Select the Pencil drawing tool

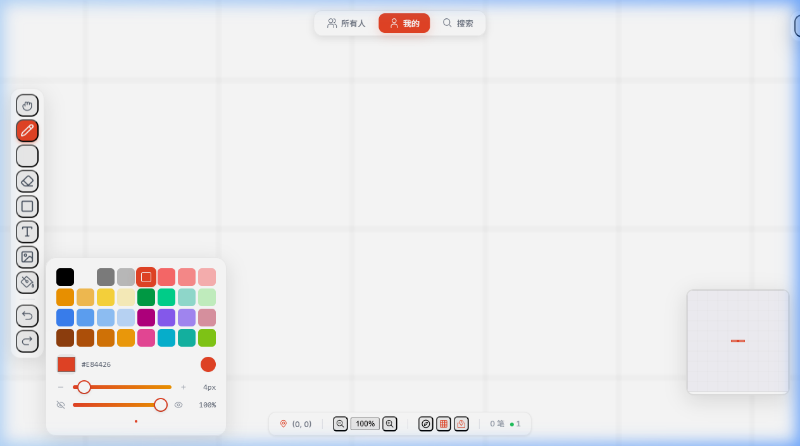click(27, 130)
